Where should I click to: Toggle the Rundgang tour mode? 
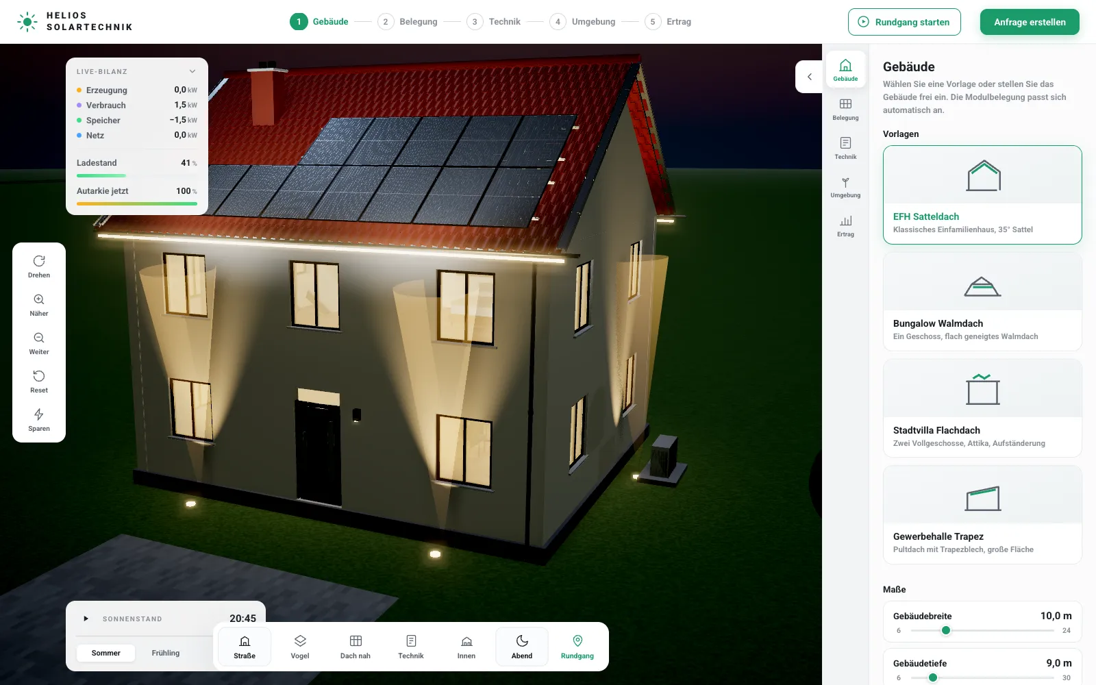point(577,647)
